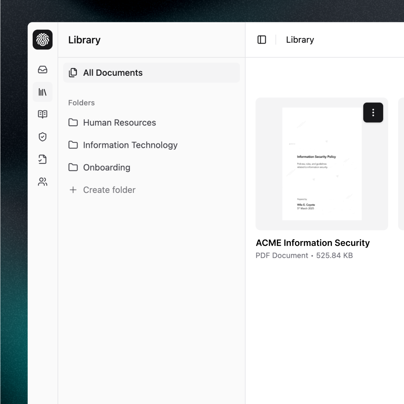Open the open-book reader icon

42,114
